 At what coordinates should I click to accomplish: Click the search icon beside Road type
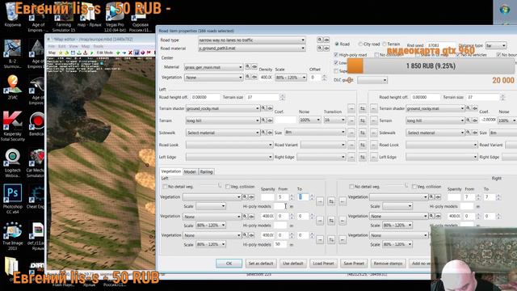(x=320, y=40)
